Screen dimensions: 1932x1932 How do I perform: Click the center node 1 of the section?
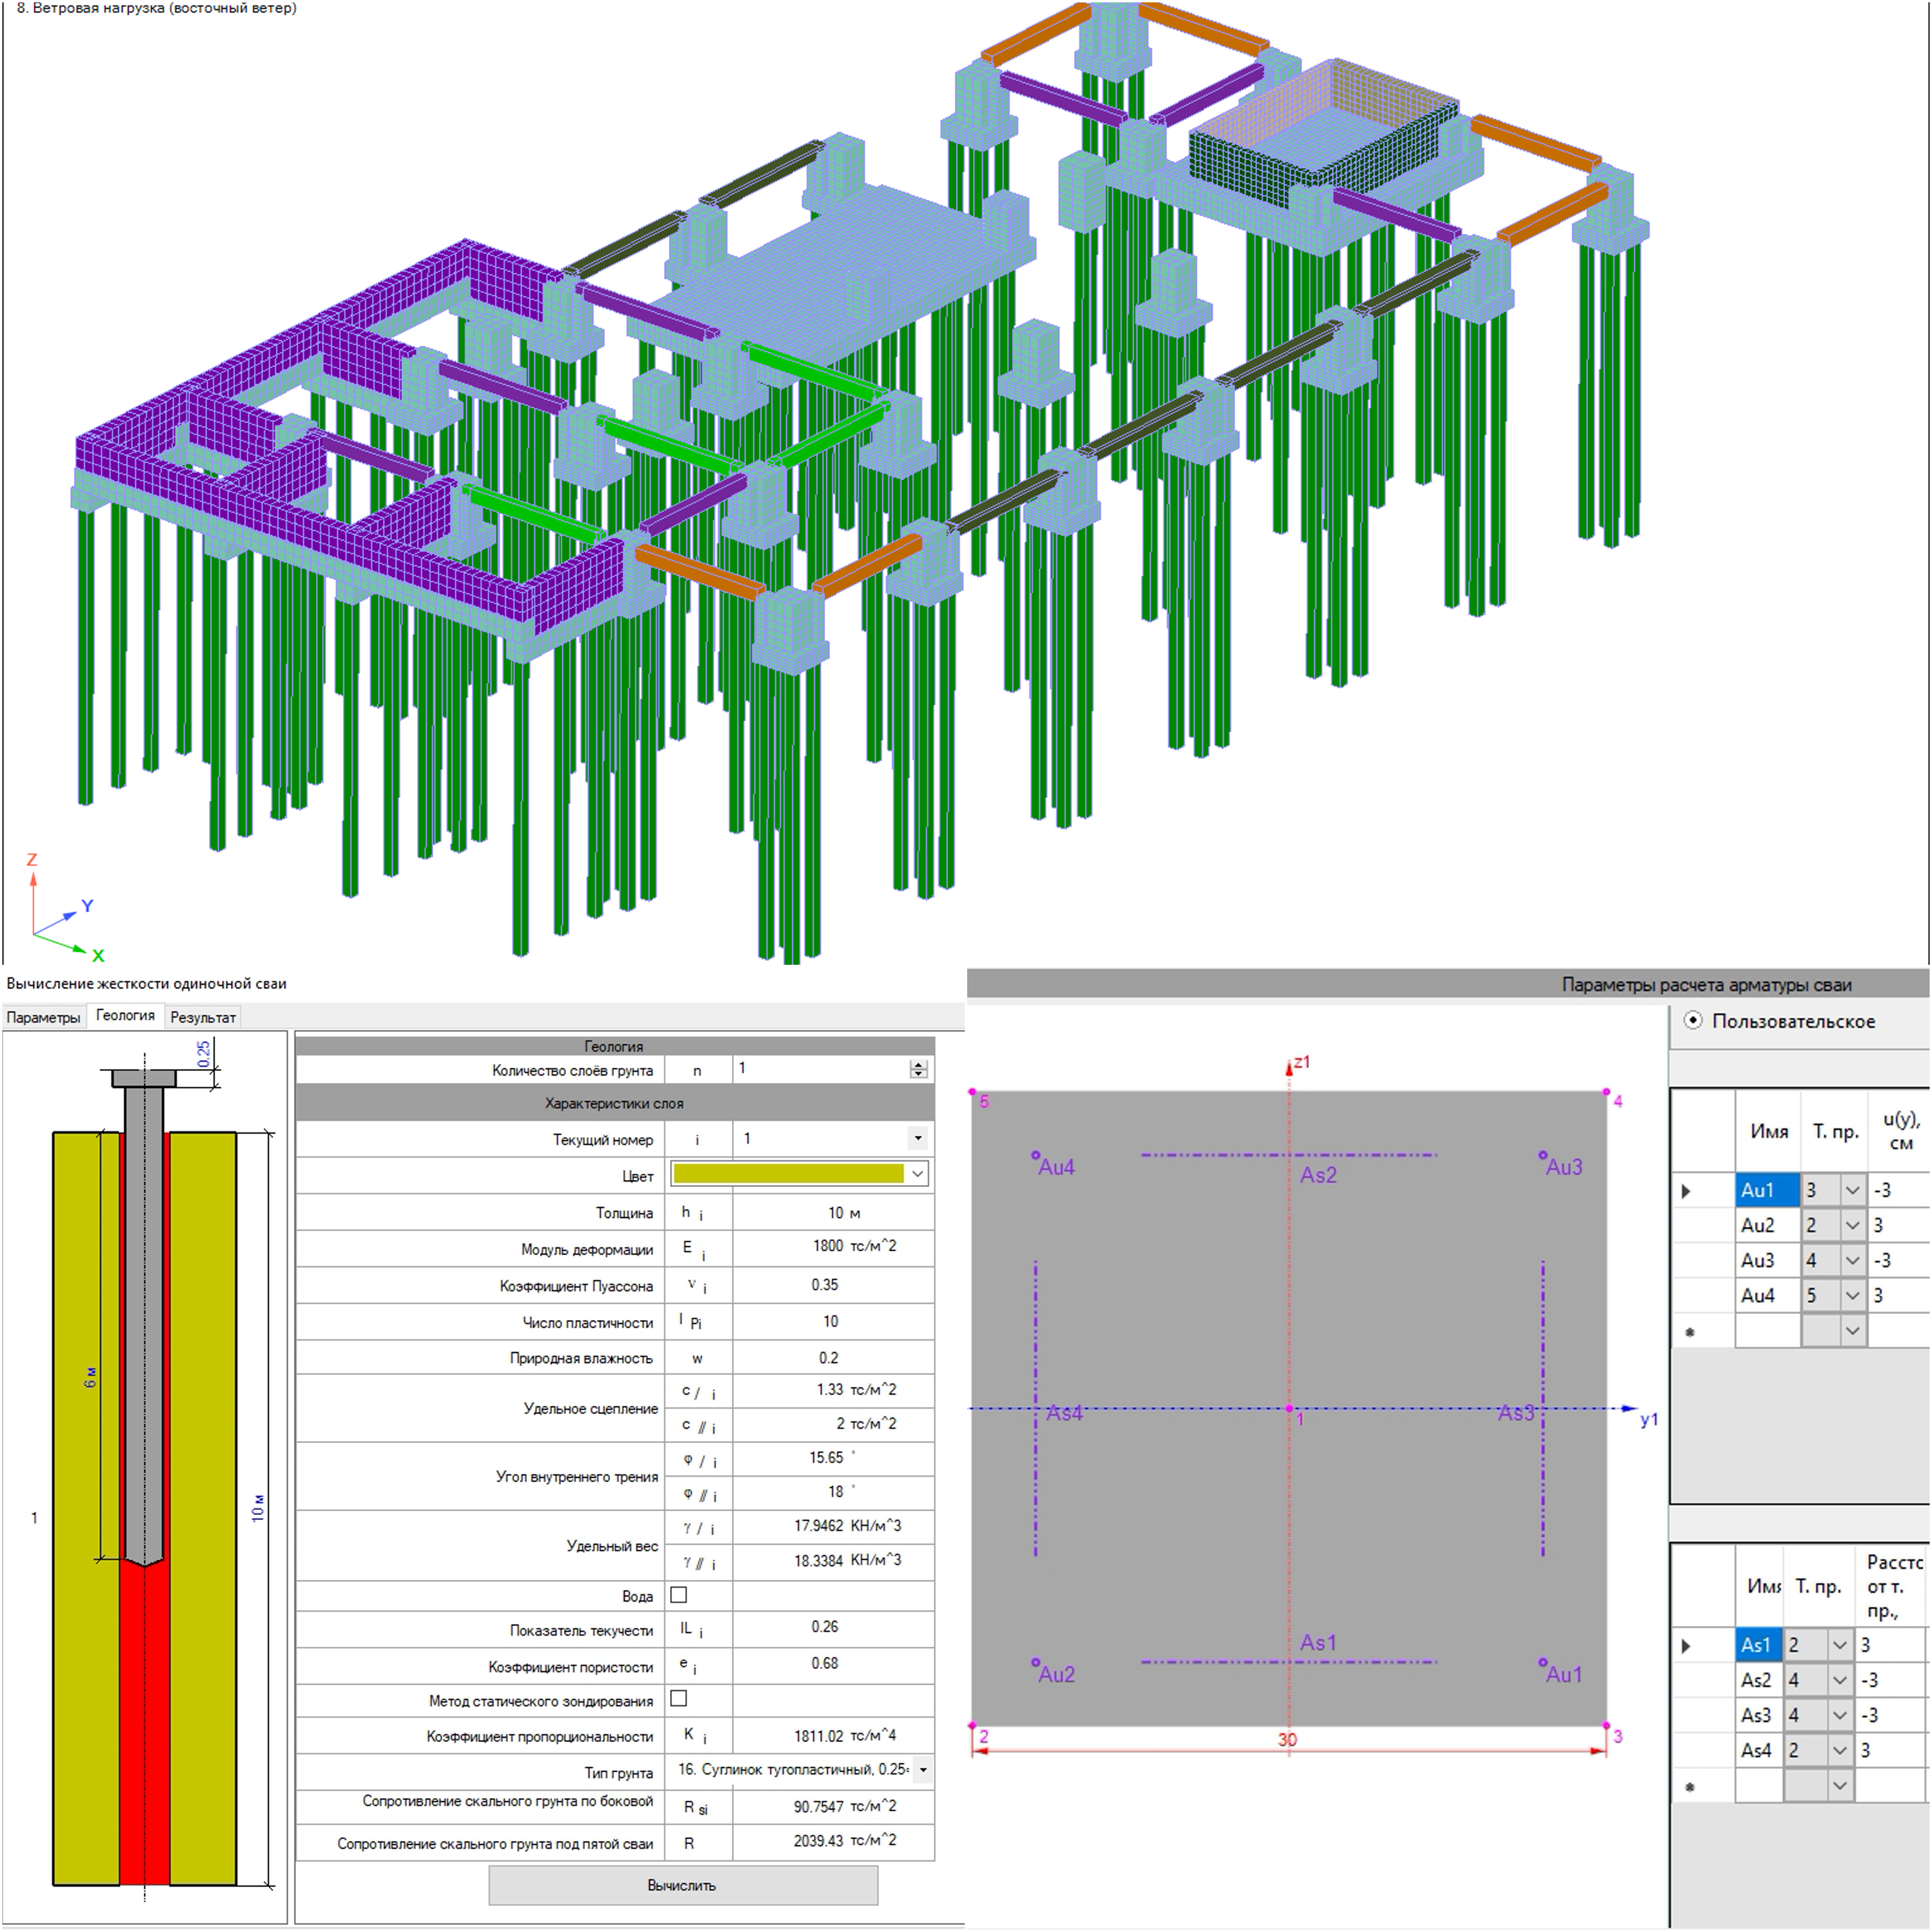point(1289,1409)
